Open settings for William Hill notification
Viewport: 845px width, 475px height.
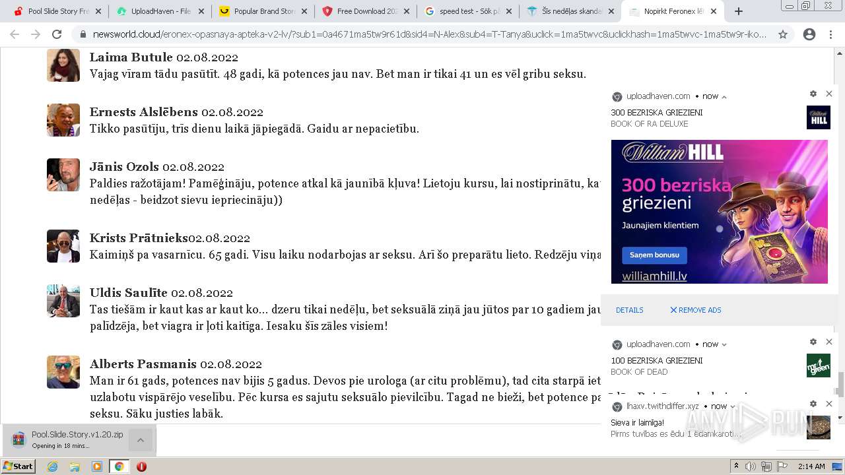[813, 94]
